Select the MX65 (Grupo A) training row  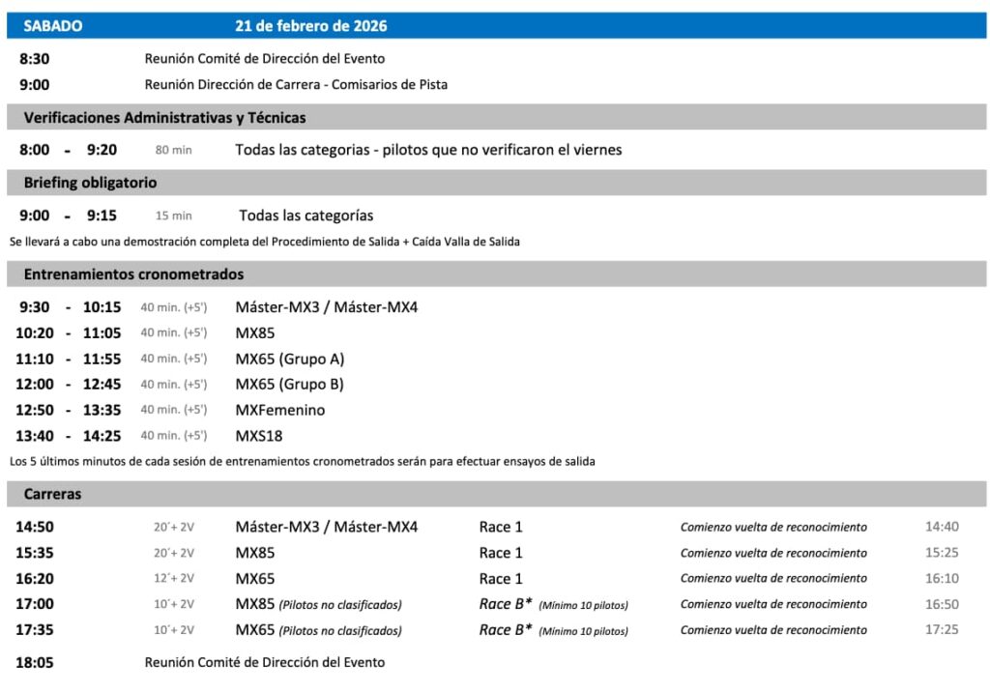pyautogui.click(x=290, y=360)
